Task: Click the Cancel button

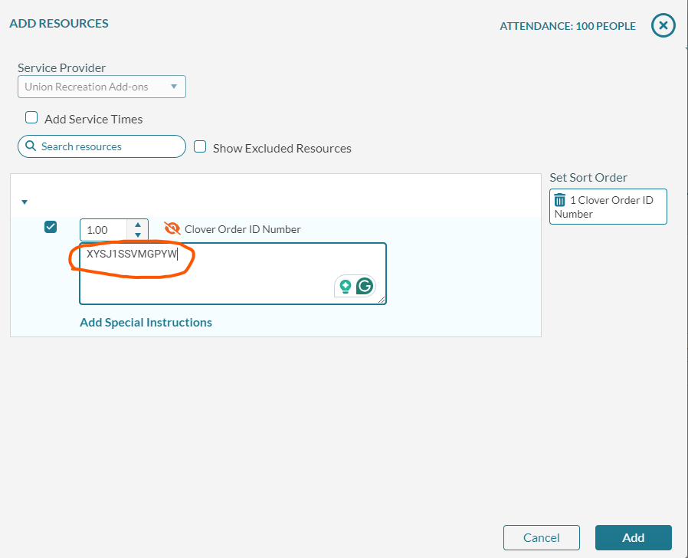Action: point(542,538)
